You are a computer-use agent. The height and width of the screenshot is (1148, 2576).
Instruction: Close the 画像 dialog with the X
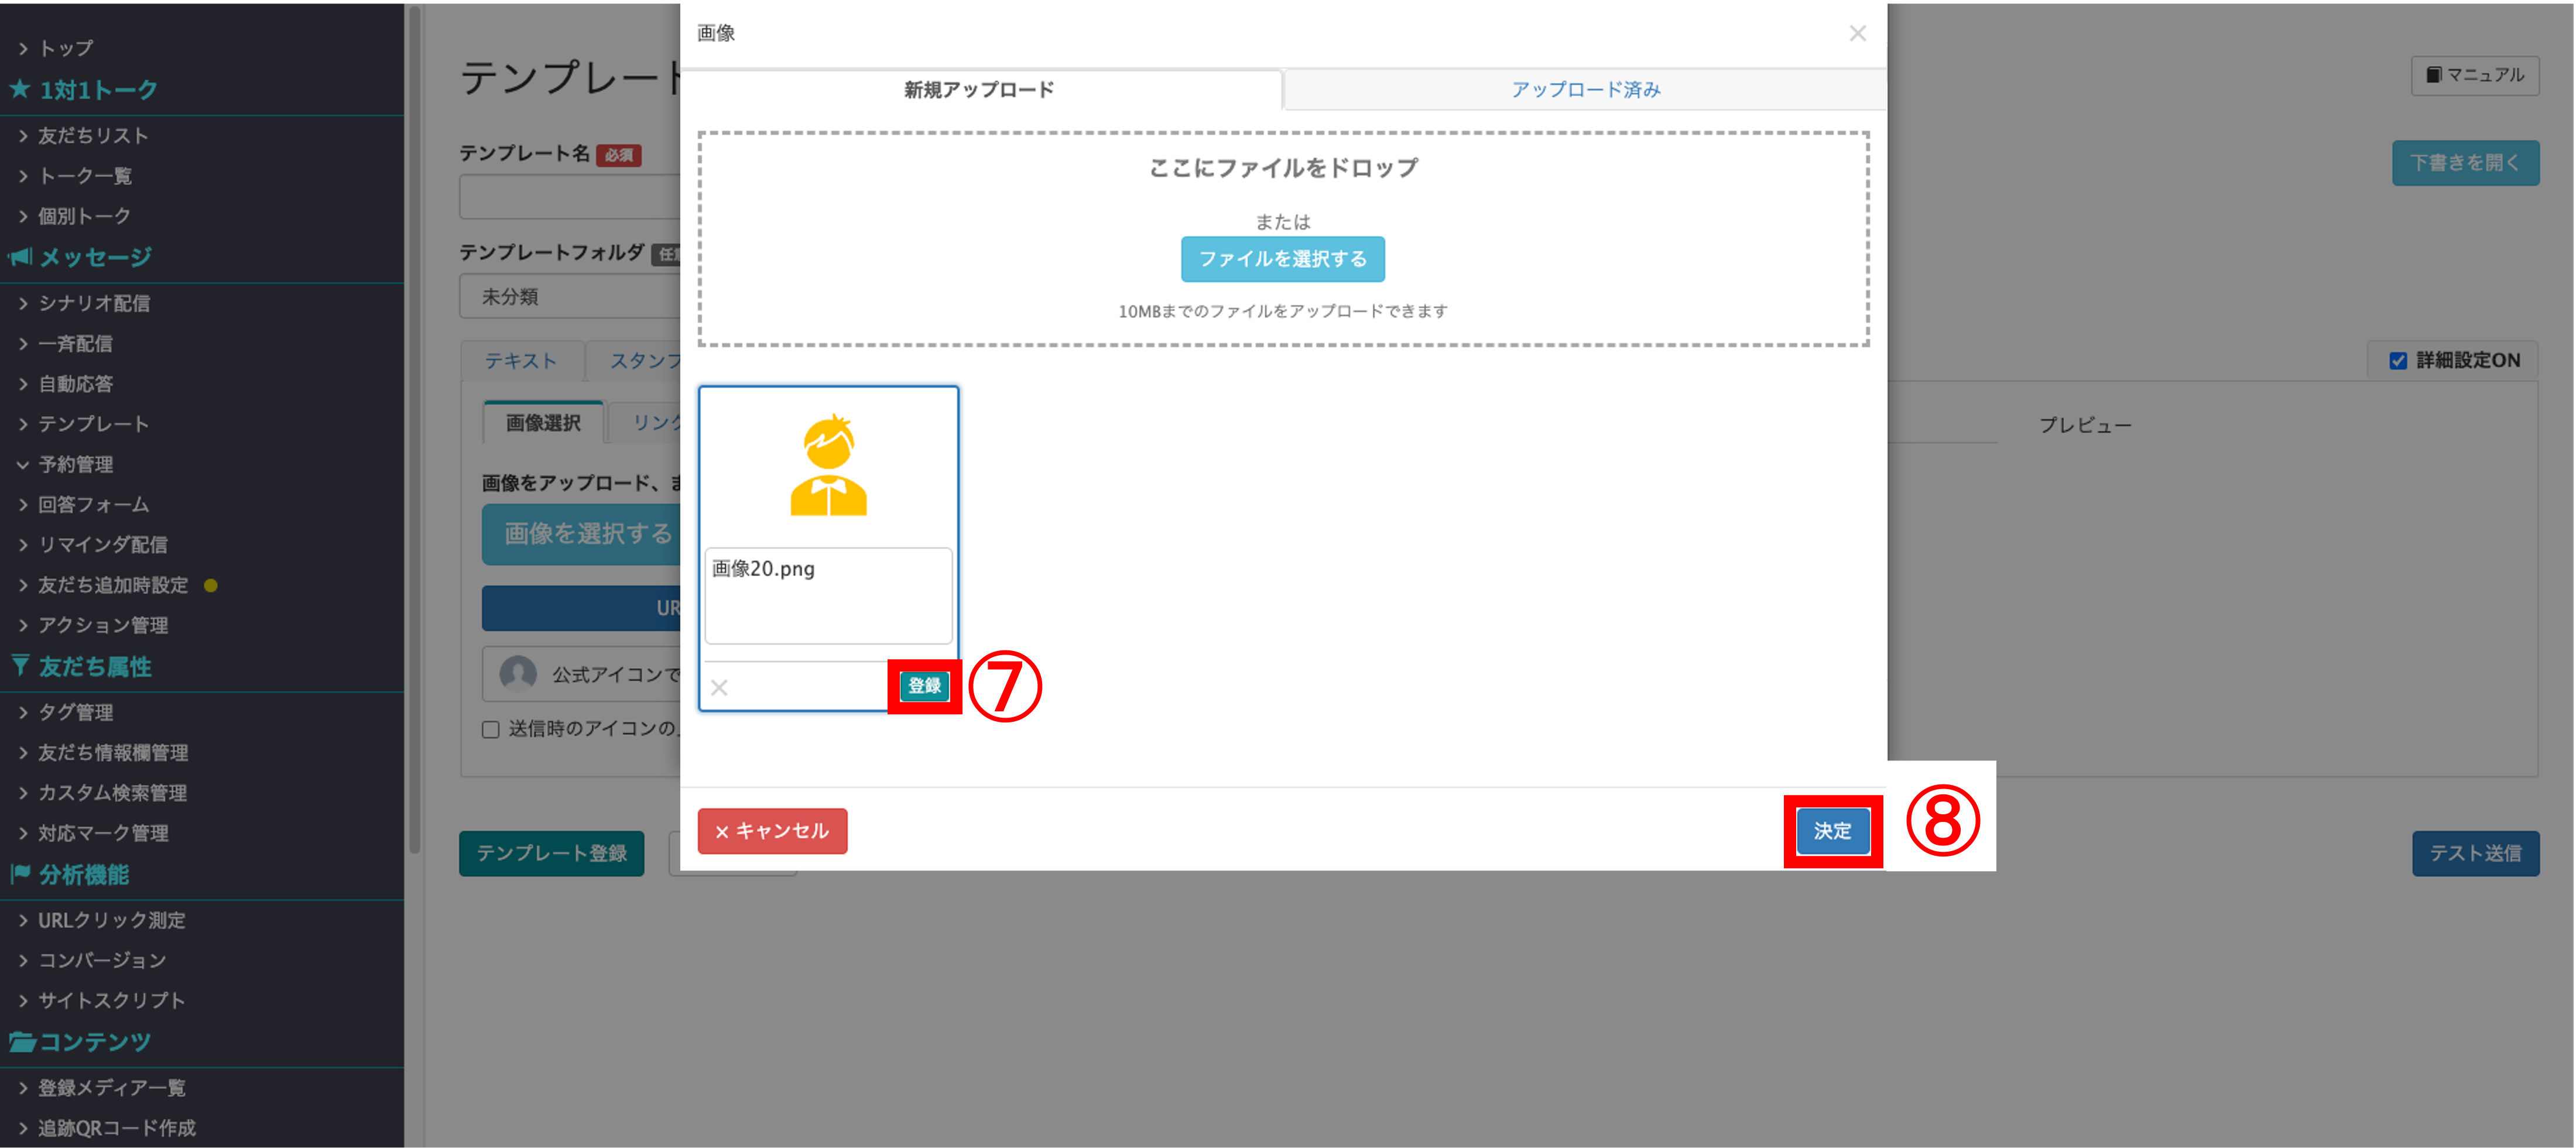(1857, 33)
